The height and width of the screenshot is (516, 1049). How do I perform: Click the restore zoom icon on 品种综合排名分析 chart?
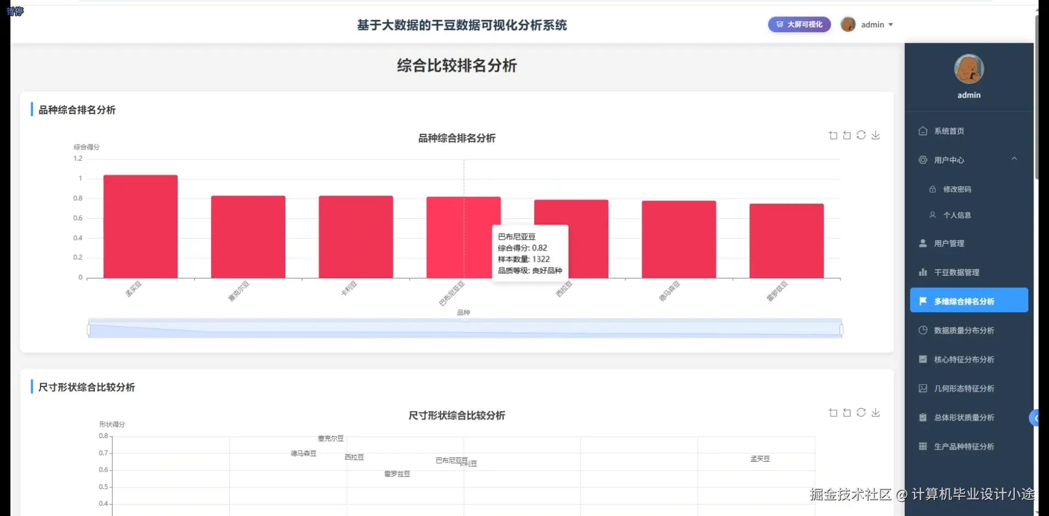tap(847, 135)
